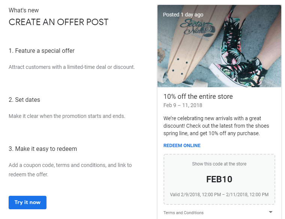
Task: Open the REDEEM ONLINE link
Action: (x=182, y=146)
